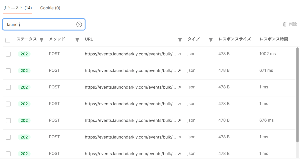Open URL arrow in the 671 ms row
This screenshot has height=159, width=300.
click(179, 71)
